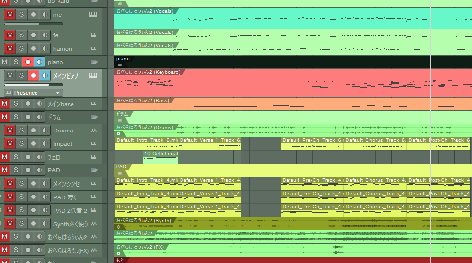
Task: Click waveform icon on Synth薄く使う track
Action: [94, 223]
